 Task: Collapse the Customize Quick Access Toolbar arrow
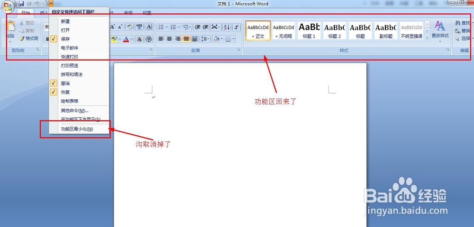(51, 4)
